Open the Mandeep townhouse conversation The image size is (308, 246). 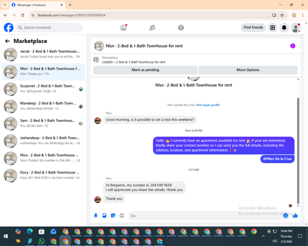[x=43, y=106]
